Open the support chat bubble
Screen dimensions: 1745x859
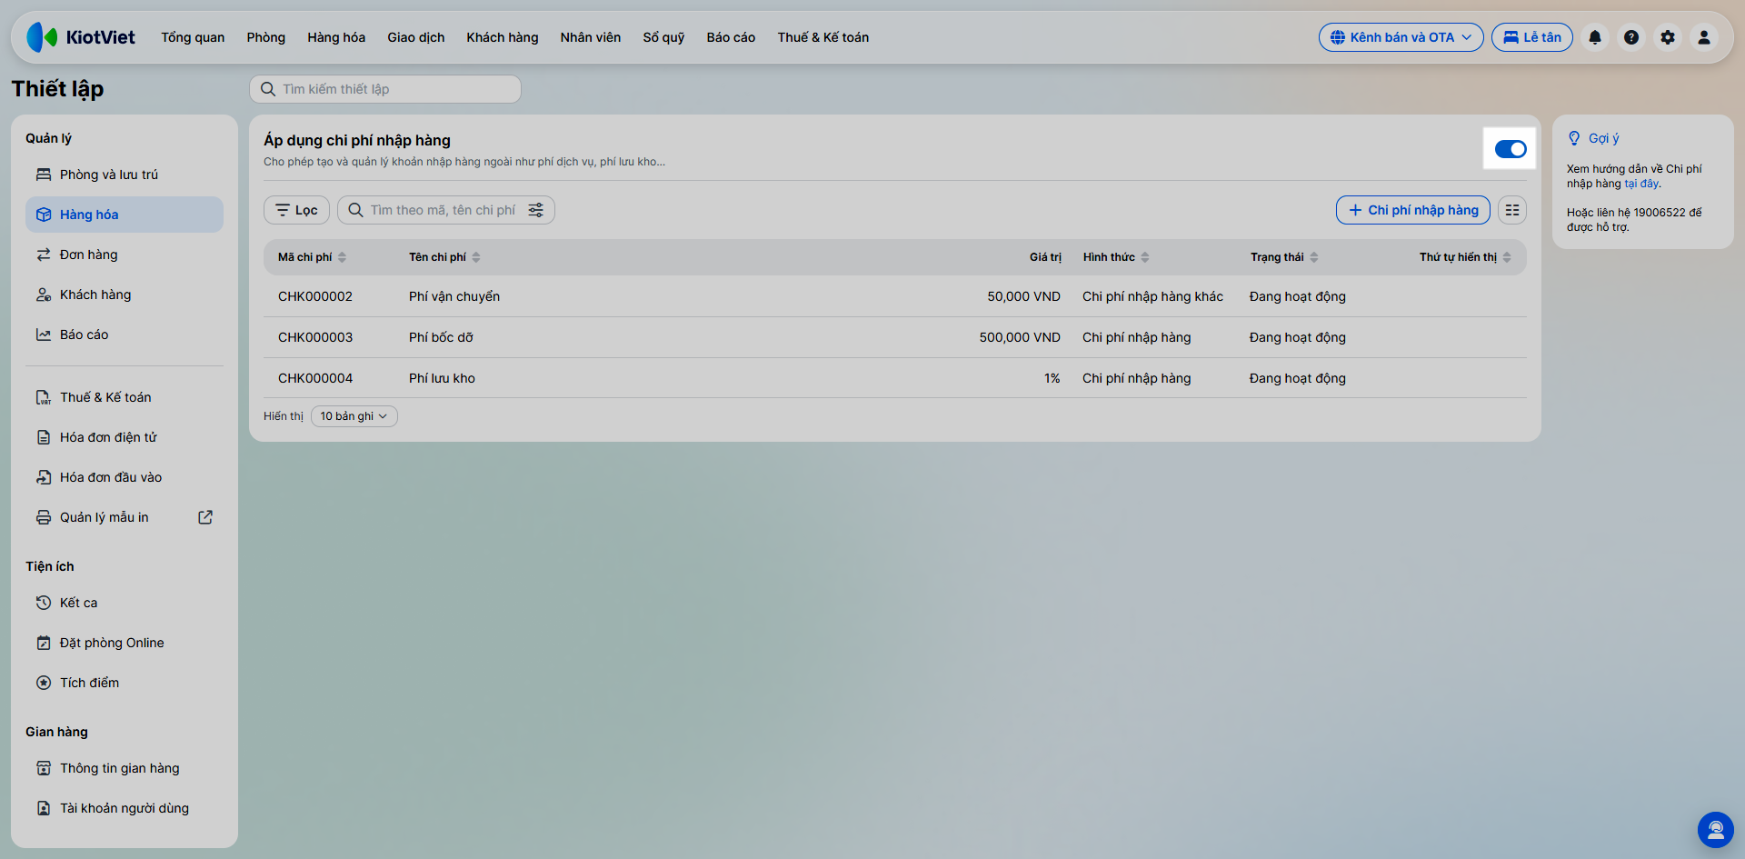pos(1716,830)
